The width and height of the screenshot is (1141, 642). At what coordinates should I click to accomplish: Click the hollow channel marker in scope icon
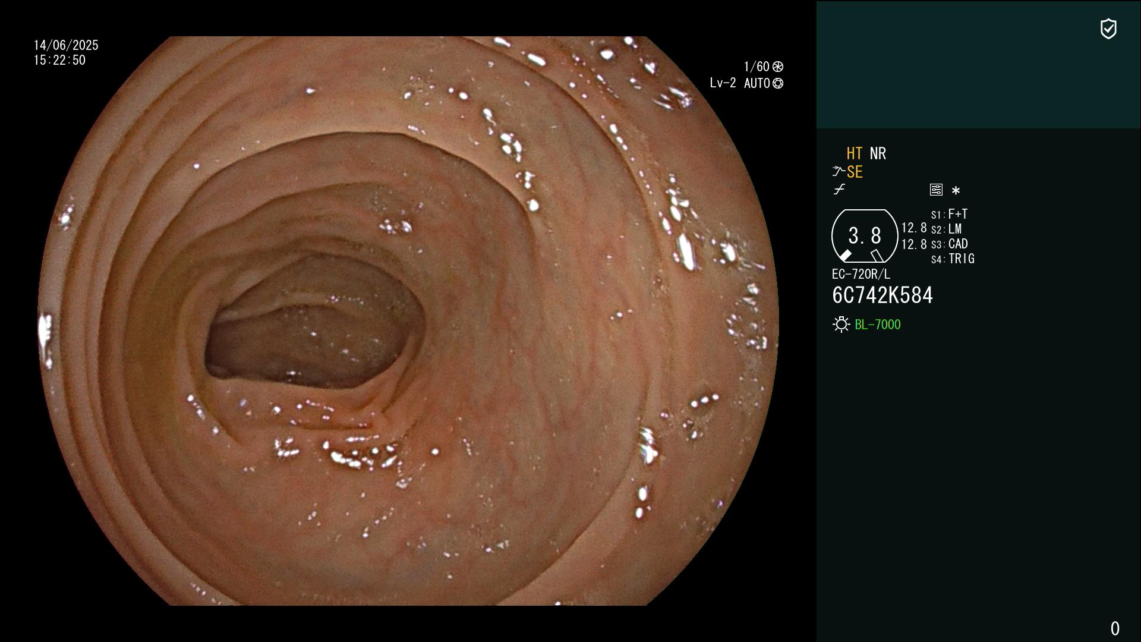(877, 256)
